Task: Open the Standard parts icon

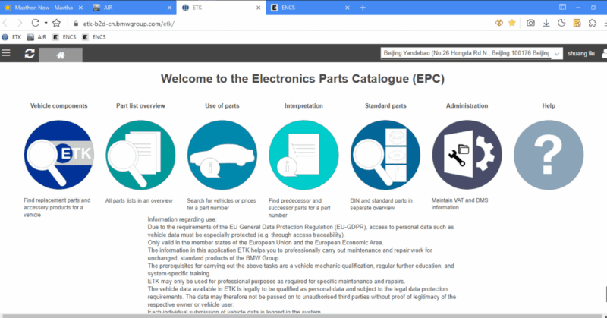Action: [385, 155]
